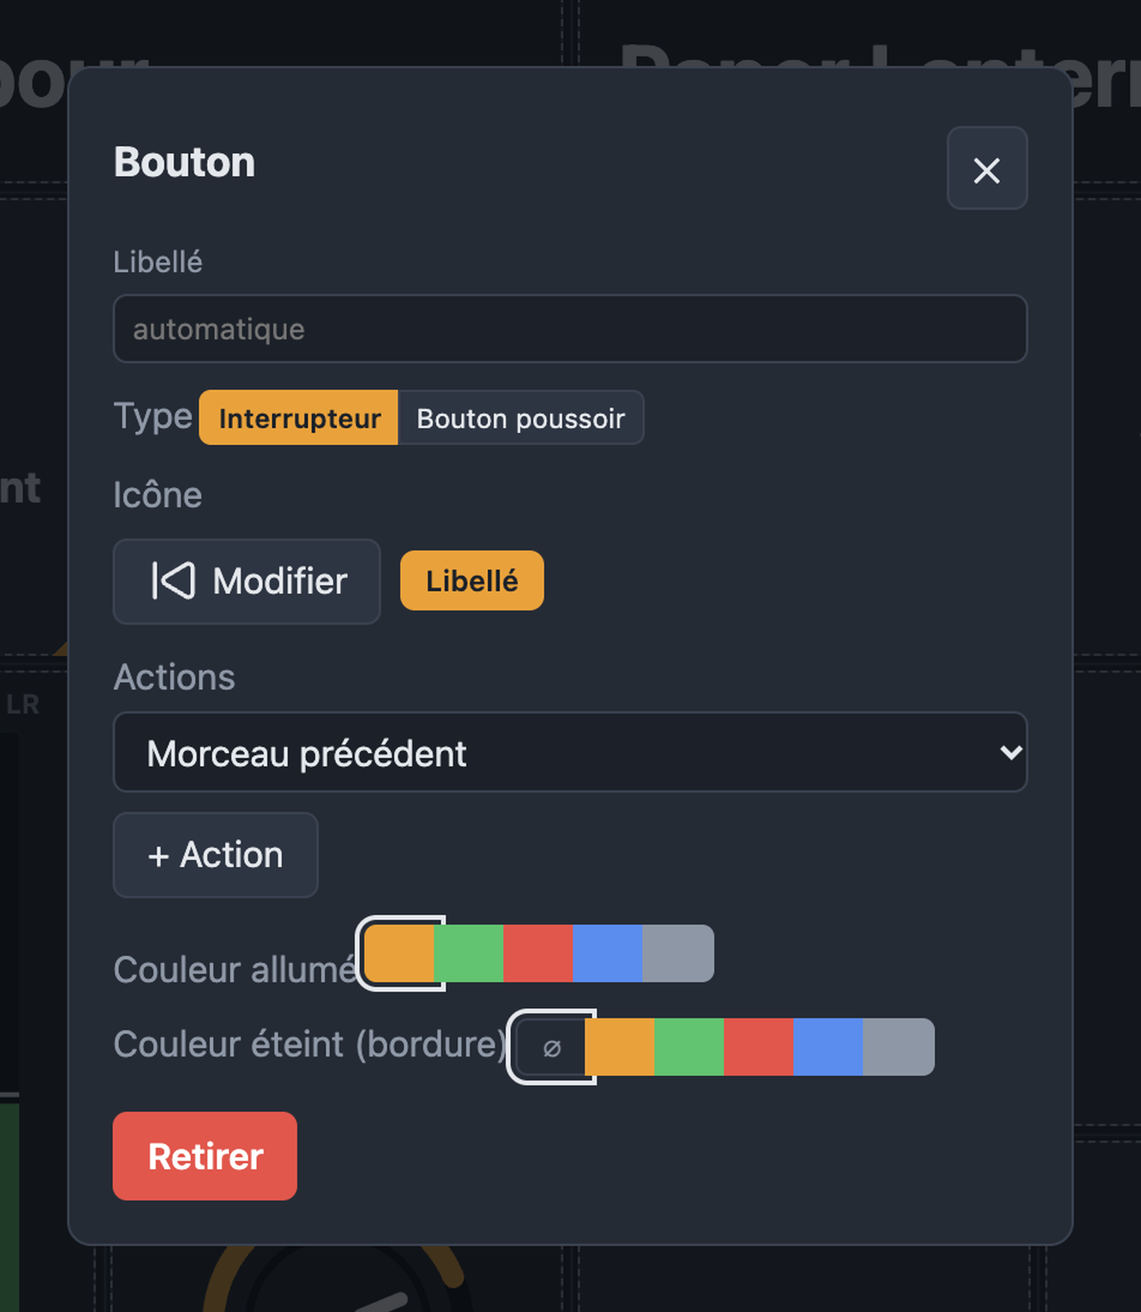This screenshot has width=1141, height=1312.
Task: Toggle the Libellé display option
Action: tap(472, 581)
